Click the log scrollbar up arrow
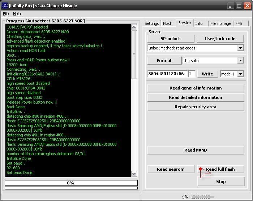 (x=134, y=27)
